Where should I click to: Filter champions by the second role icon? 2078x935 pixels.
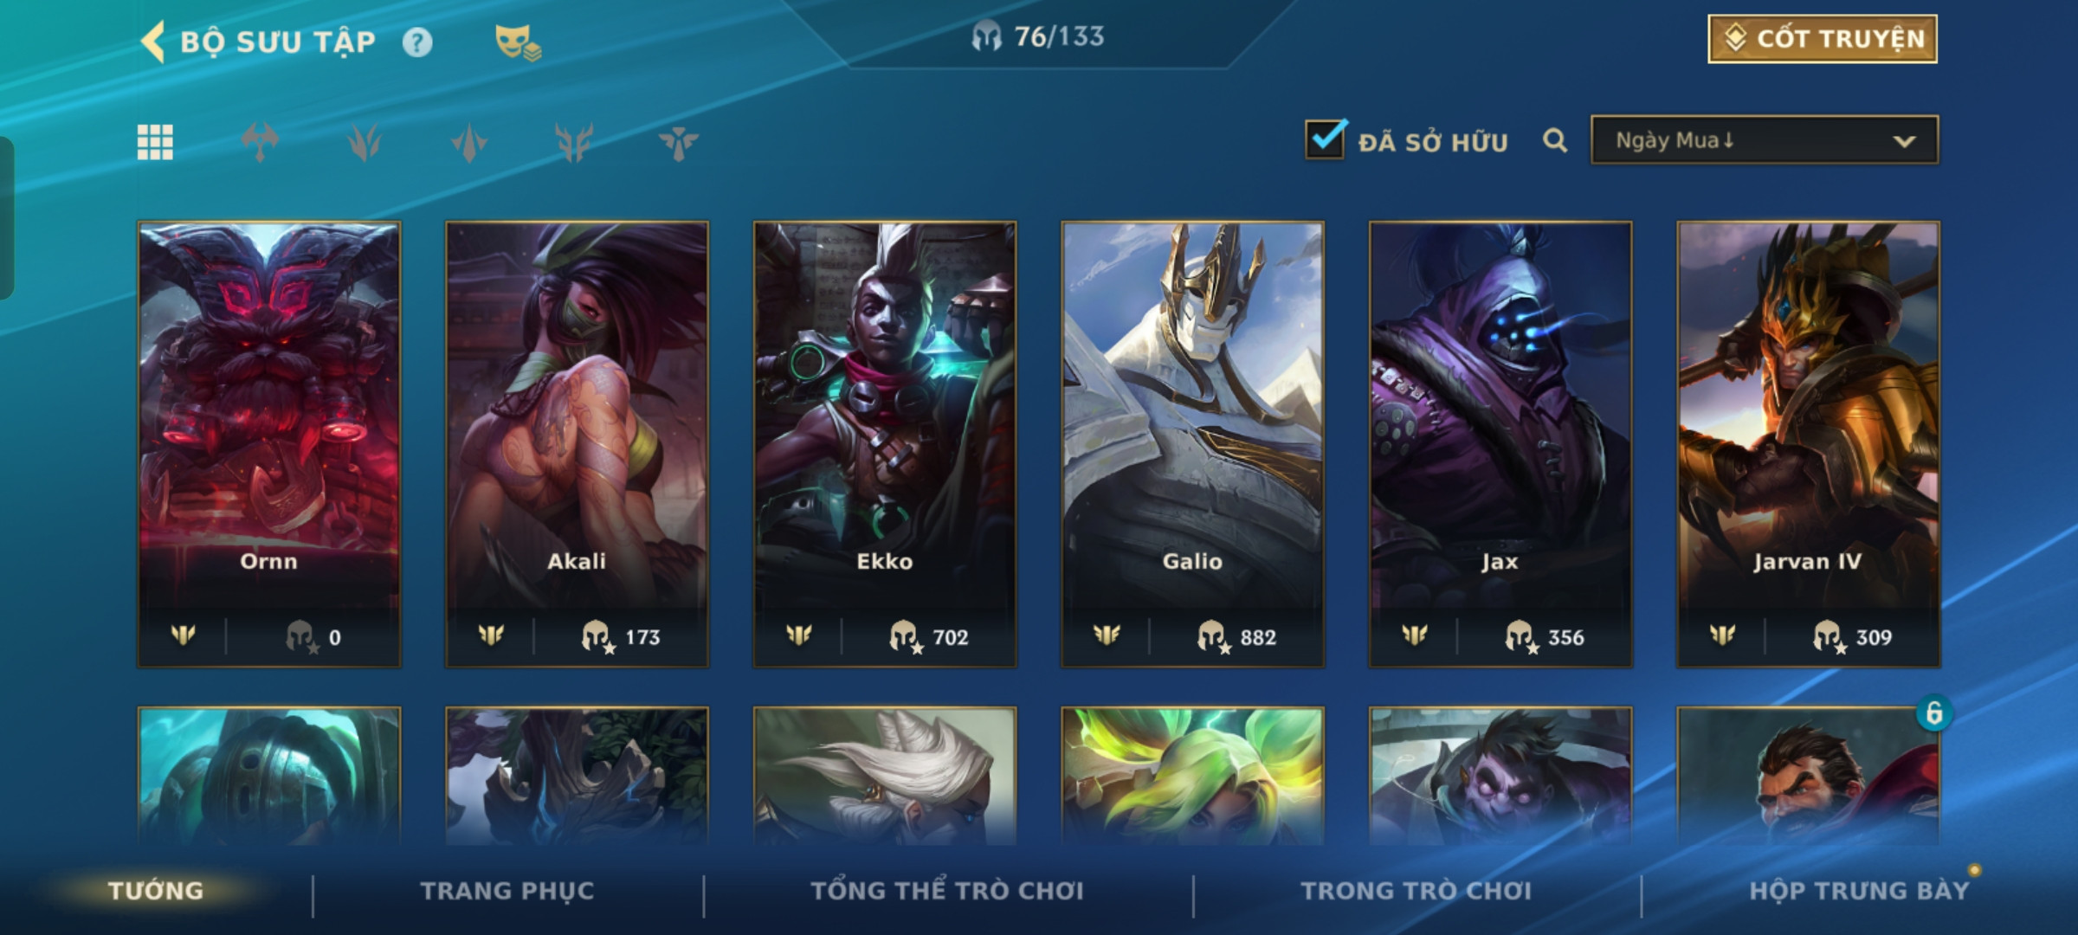[x=365, y=142]
